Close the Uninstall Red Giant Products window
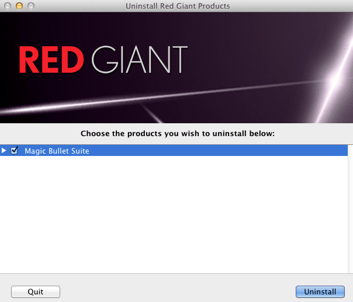 [x=8, y=6]
